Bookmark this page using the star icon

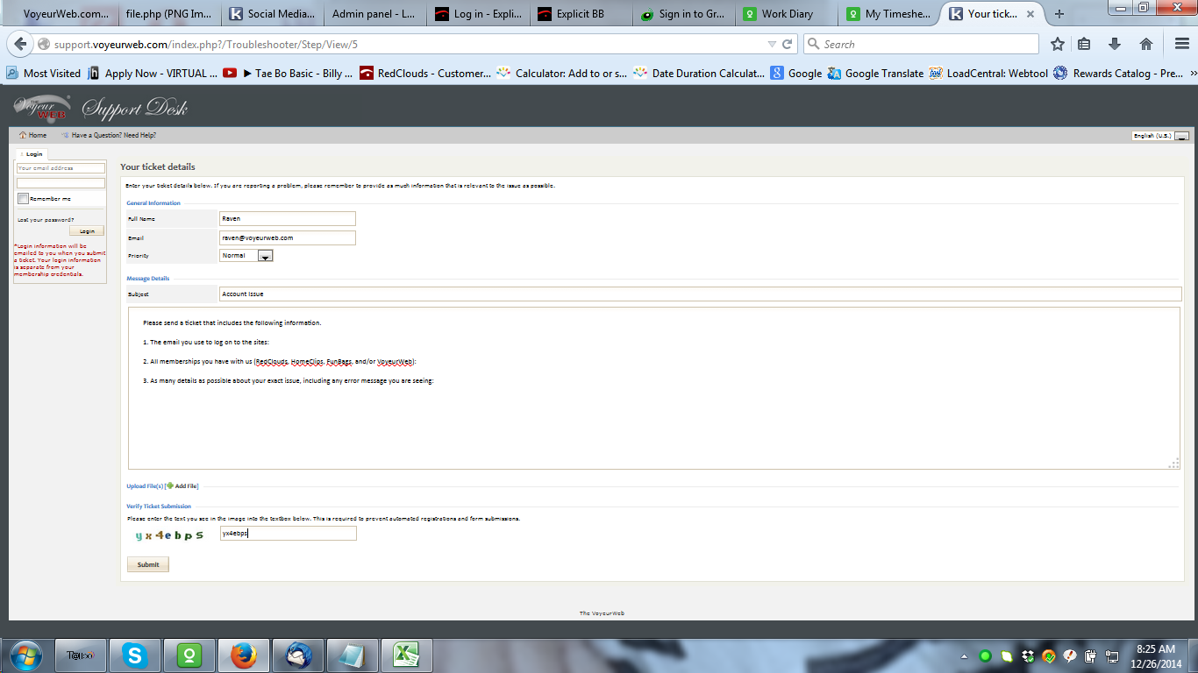[x=1057, y=43]
